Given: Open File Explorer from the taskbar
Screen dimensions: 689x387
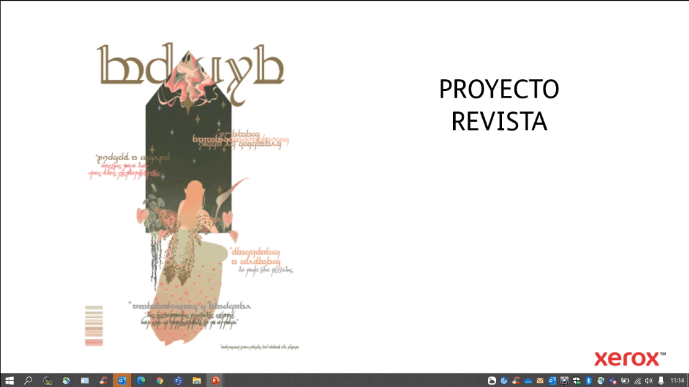Looking at the screenshot, I should pyautogui.click(x=196, y=380).
